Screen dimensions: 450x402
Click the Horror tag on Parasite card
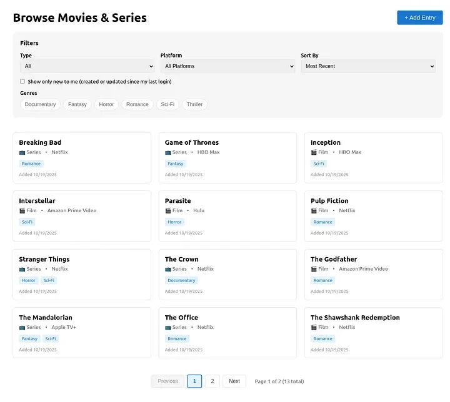[174, 222]
